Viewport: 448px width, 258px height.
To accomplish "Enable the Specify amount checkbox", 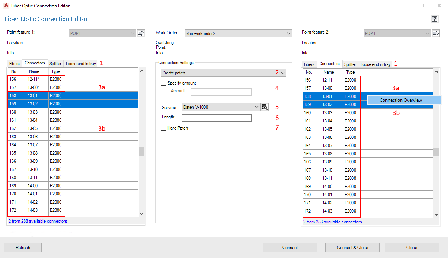I will (x=164, y=83).
